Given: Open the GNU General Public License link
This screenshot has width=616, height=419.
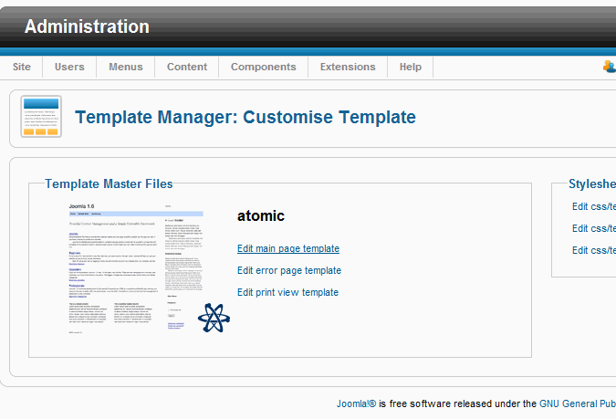Looking at the screenshot, I should [577, 403].
